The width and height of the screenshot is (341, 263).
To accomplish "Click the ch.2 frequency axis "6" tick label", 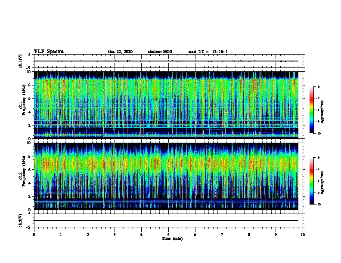I will pos(30,170).
